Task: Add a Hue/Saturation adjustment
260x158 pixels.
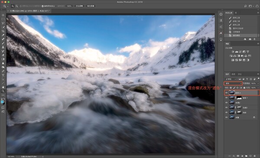Action: click(x=231, y=56)
